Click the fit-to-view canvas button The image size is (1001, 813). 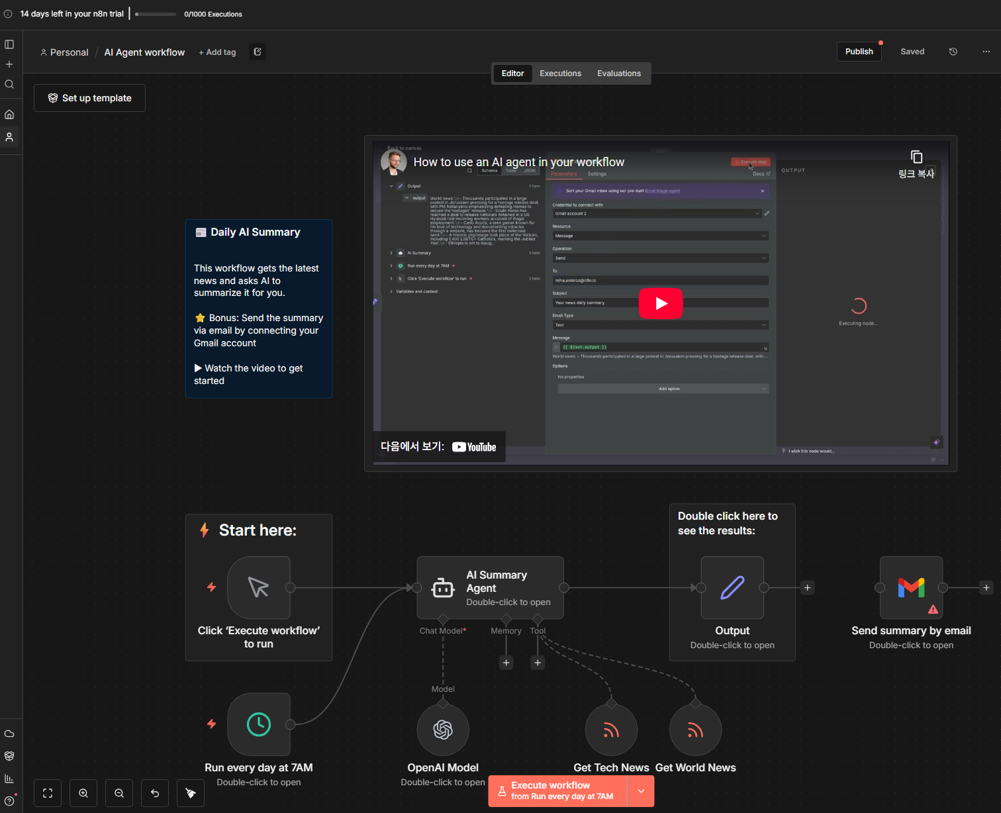tap(48, 793)
